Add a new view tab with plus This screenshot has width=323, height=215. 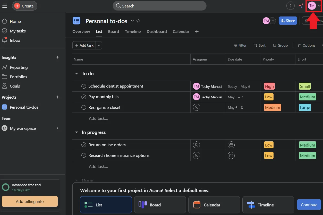click(197, 31)
